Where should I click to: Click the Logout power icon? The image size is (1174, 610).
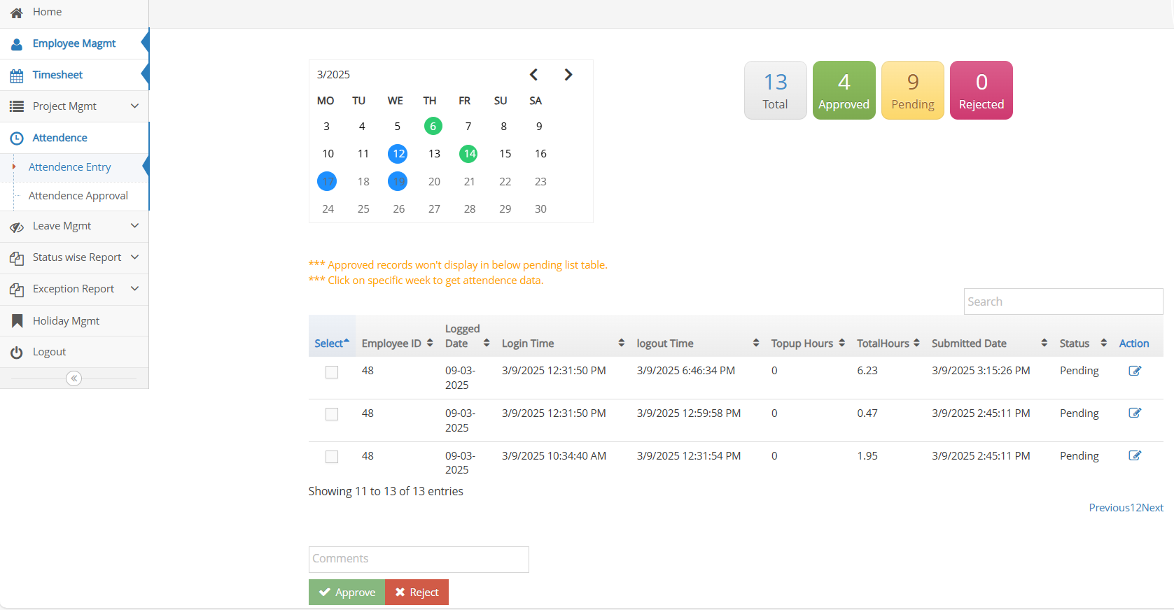(x=17, y=353)
